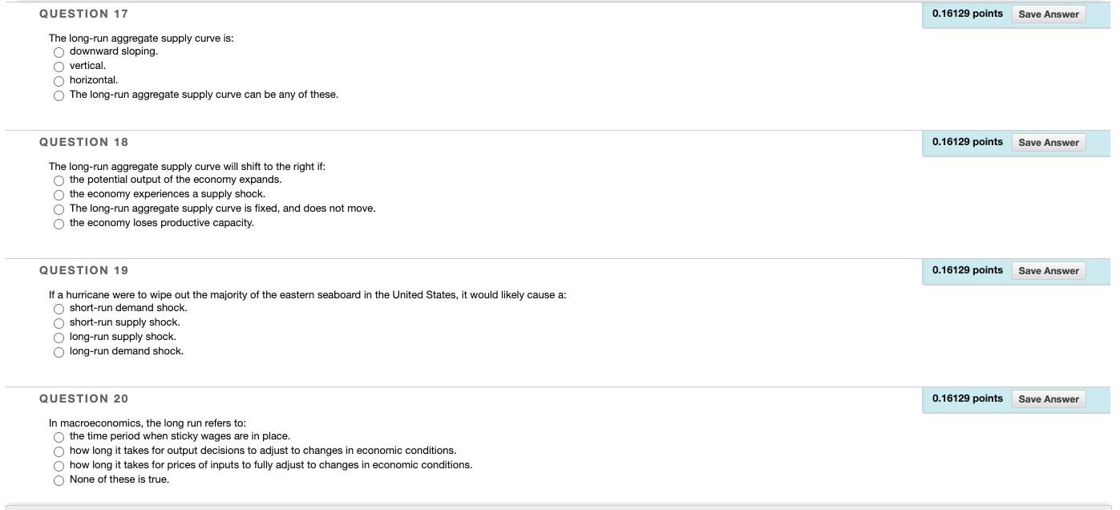Select 'long-run supply shock' in Question 19
Image resolution: width=1120 pixels, height=510 pixels.
click(x=59, y=338)
